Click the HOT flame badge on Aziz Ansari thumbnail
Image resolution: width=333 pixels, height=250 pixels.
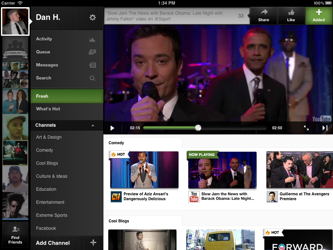[x=119, y=154]
